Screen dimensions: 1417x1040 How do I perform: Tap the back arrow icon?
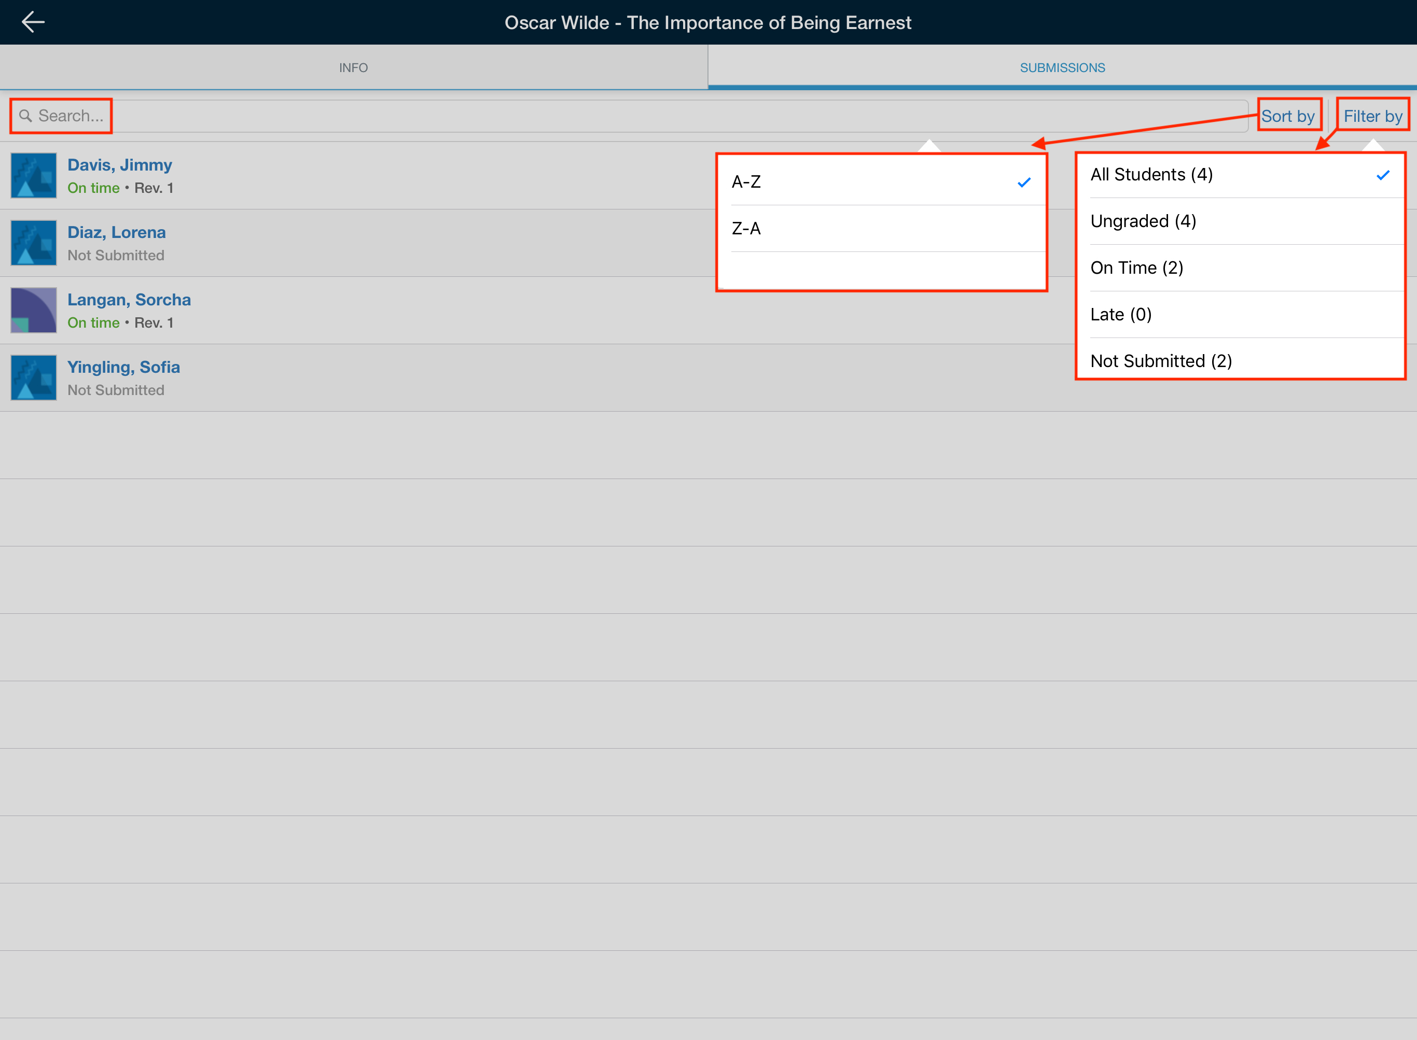click(33, 22)
